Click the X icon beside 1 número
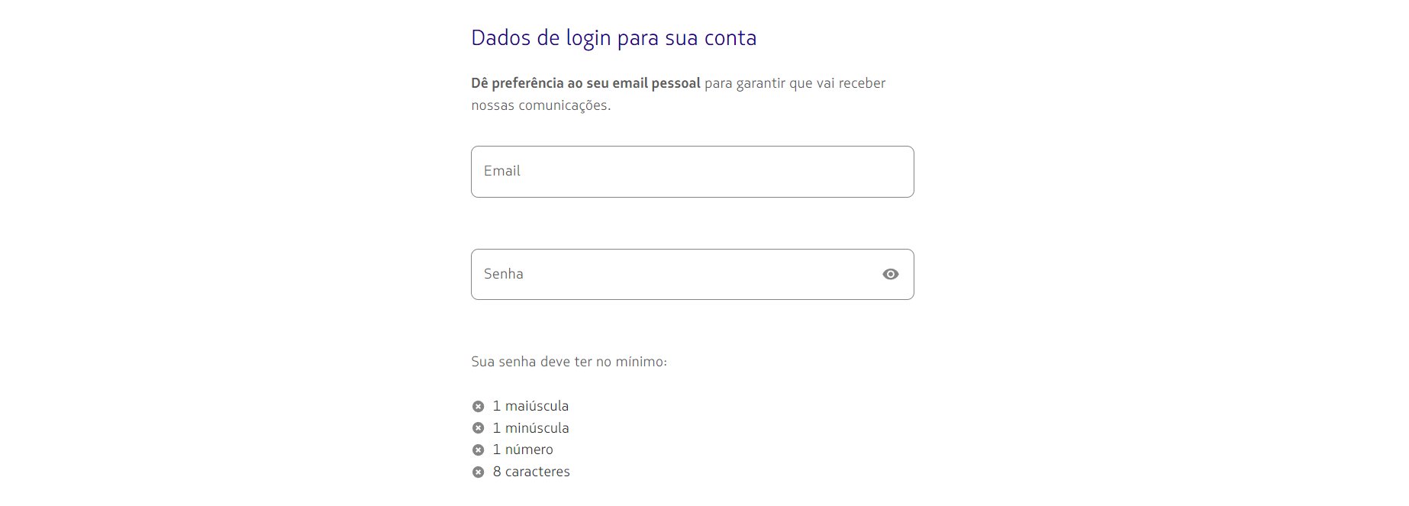The height and width of the screenshot is (506, 1409). tap(478, 450)
